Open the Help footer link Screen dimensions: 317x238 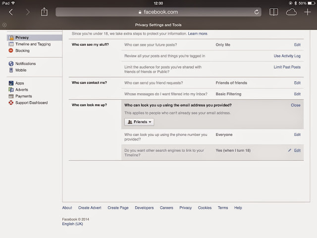[238, 208]
